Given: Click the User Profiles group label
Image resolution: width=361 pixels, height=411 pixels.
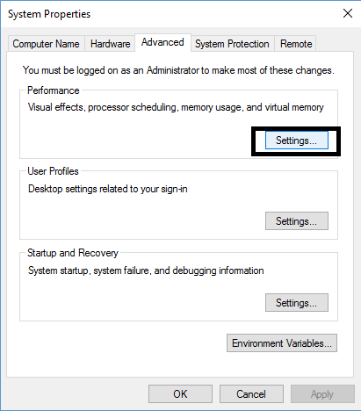Looking at the screenshot, I should [x=53, y=171].
